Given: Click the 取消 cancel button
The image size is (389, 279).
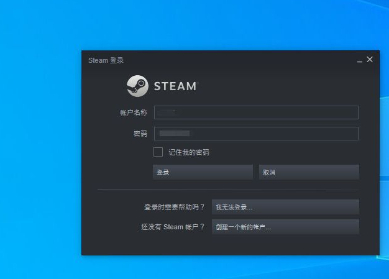Looking at the screenshot, I should [309, 172].
